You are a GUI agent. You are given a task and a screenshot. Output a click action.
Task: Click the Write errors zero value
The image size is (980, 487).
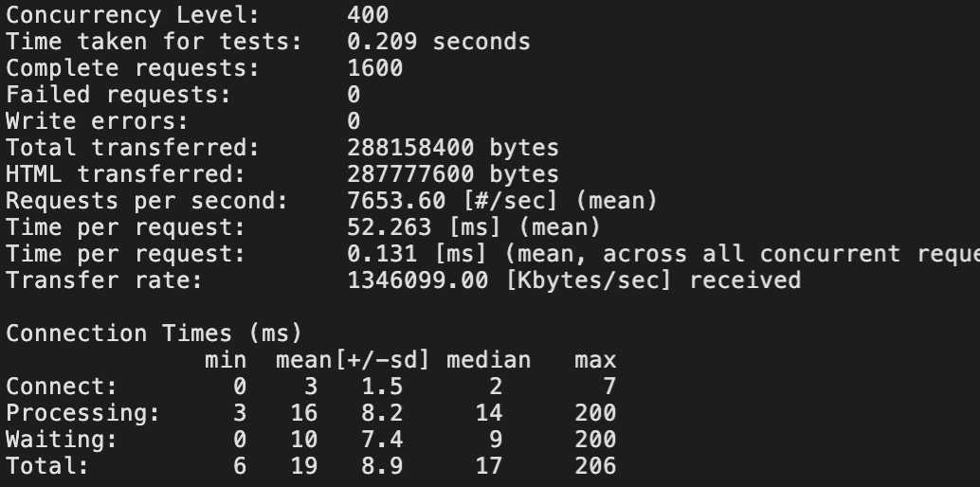click(354, 121)
